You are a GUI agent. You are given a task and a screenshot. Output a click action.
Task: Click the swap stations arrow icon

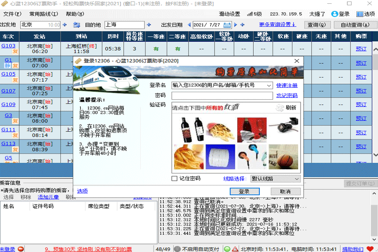[77, 25]
